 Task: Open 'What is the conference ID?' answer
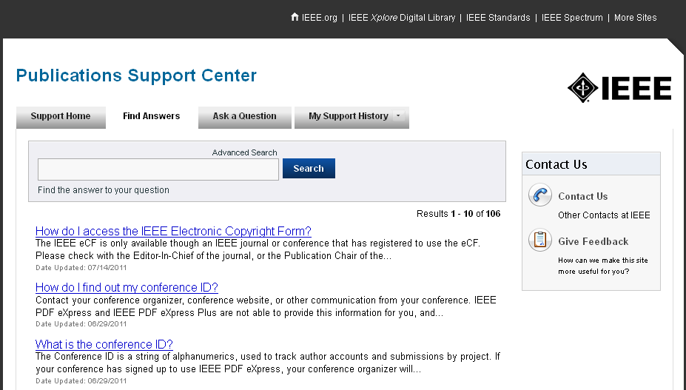pos(104,344)
